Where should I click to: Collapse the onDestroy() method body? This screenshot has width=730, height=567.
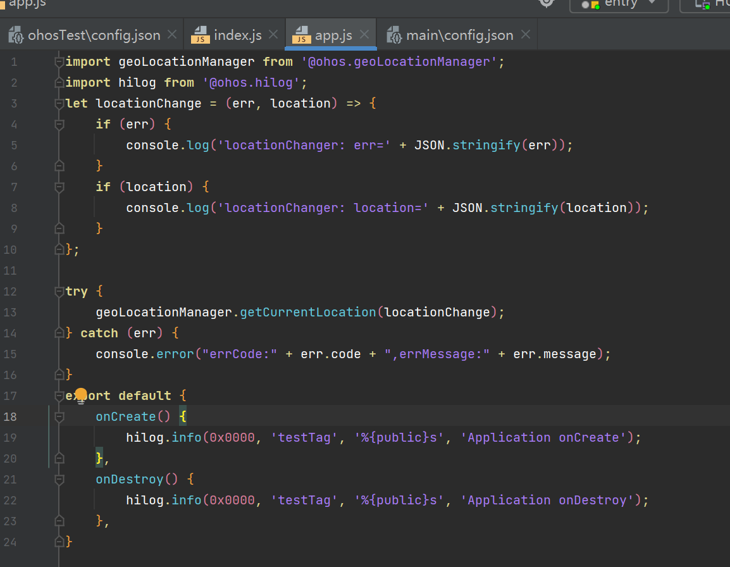click(x=59, y=480)
